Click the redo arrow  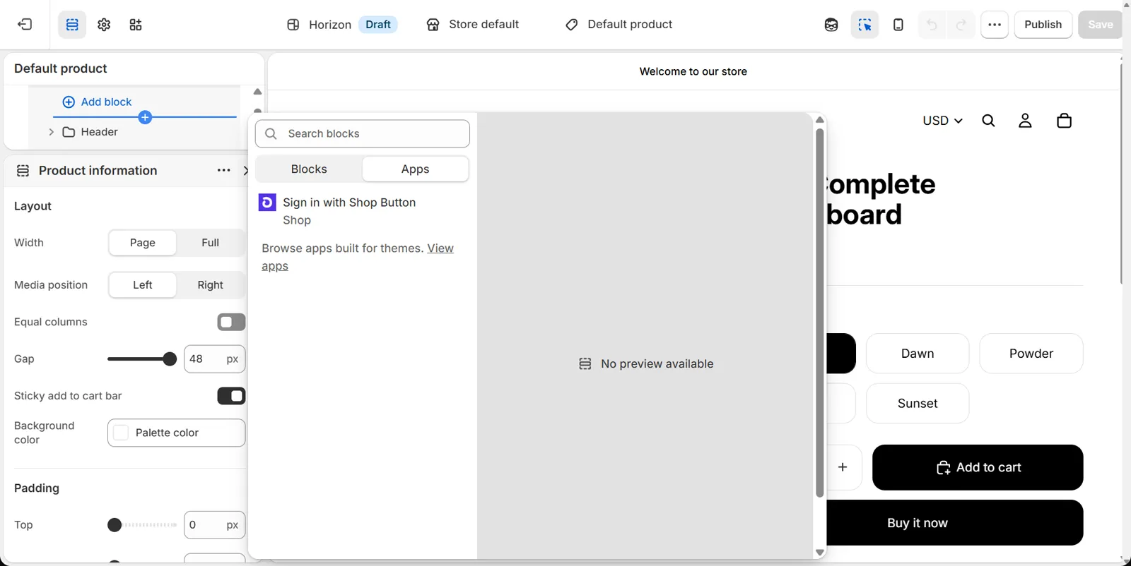pos(961,25)
